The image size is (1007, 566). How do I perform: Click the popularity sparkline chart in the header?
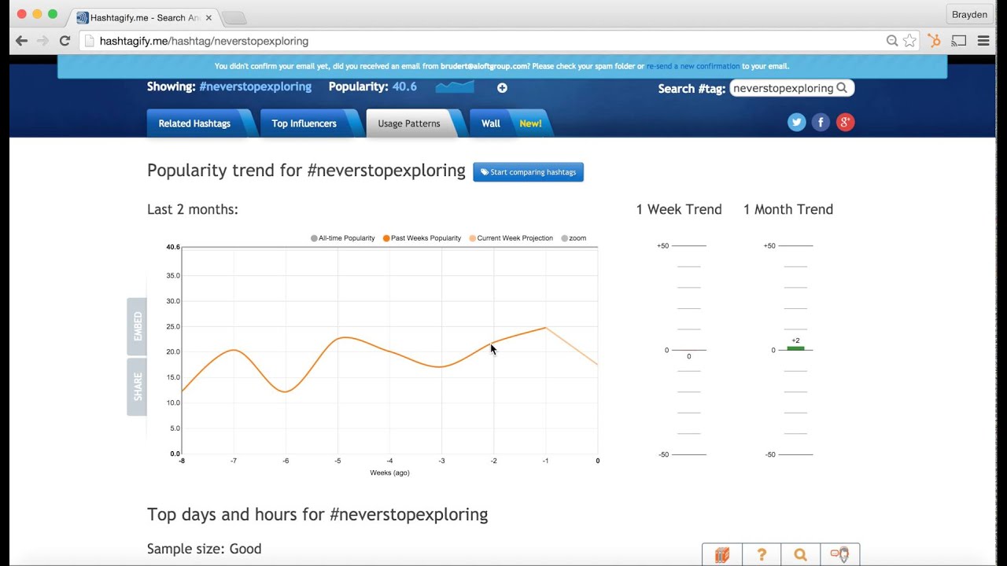point(455,86)
